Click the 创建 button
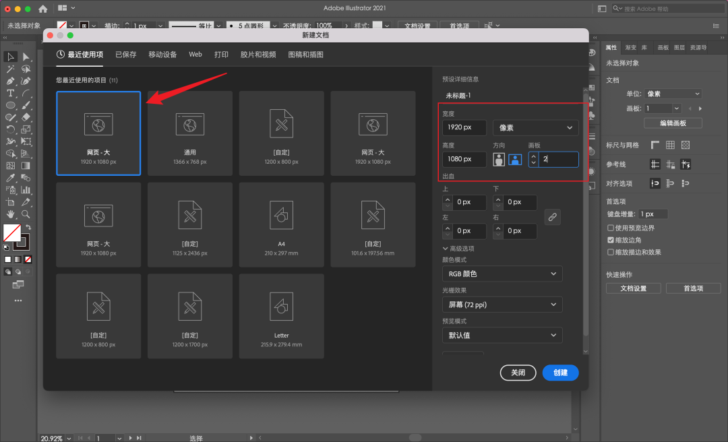 (560, 373)
